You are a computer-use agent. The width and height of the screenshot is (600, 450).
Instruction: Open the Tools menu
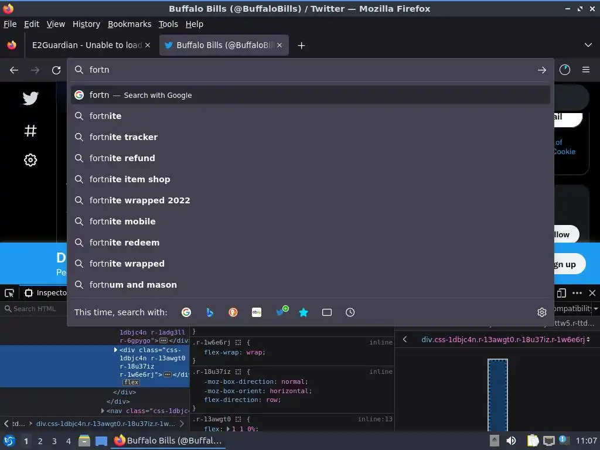(x=168, y=24)
